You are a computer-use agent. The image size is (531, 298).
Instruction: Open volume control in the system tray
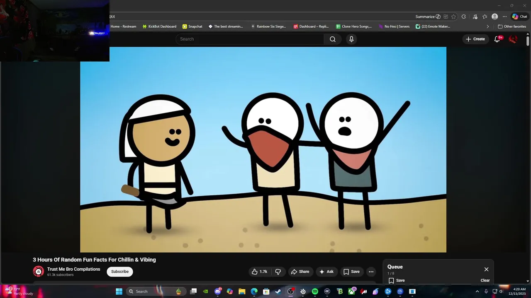pyautogui.click(x=501, y=291)
